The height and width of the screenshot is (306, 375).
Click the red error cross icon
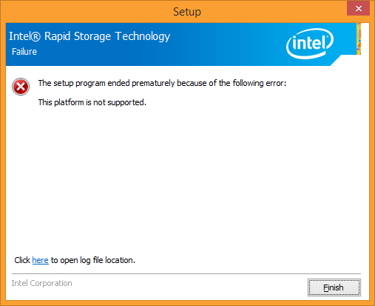pos(21,87)
